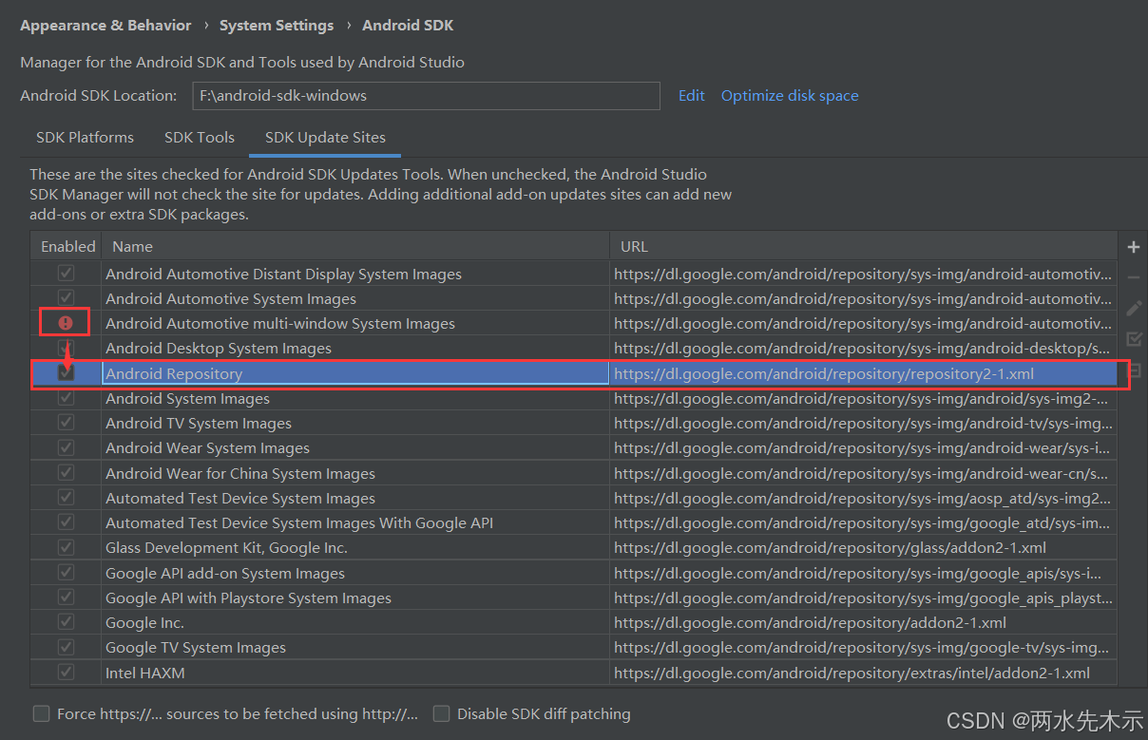Uncheck Android TV System Images checkbox
The image size is (1148, 740).
click(64, 423)
